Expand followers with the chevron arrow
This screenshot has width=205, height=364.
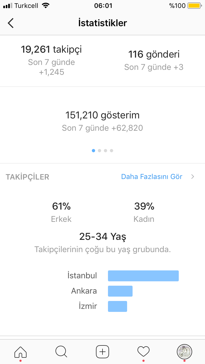click(193, 177)
